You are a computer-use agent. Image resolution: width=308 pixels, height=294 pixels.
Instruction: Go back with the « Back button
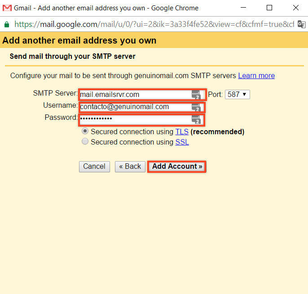[x=130, y=167]
